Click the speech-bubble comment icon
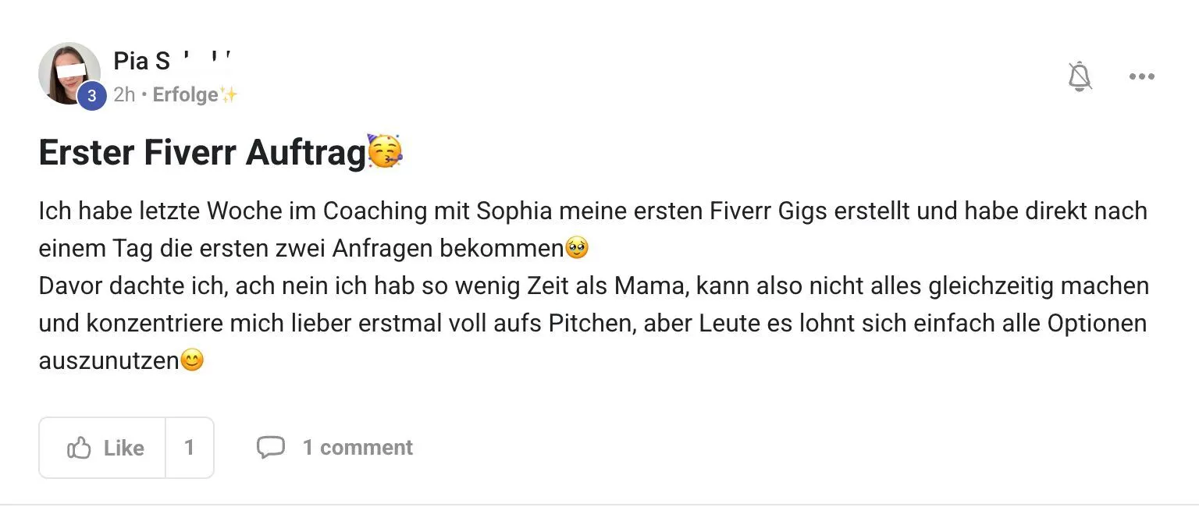 [271, 446]
